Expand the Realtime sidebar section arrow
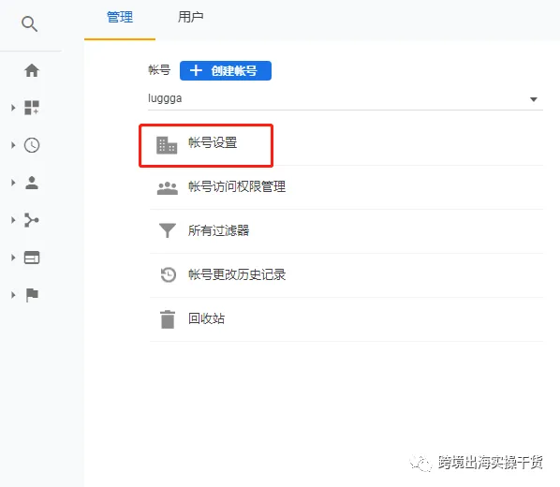Image resolution: width=560 pixels, height=487 pixels. tap(13, 145)
